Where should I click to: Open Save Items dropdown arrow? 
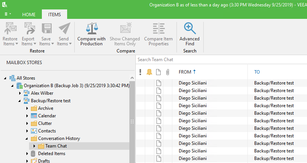(x=52, y=44)
